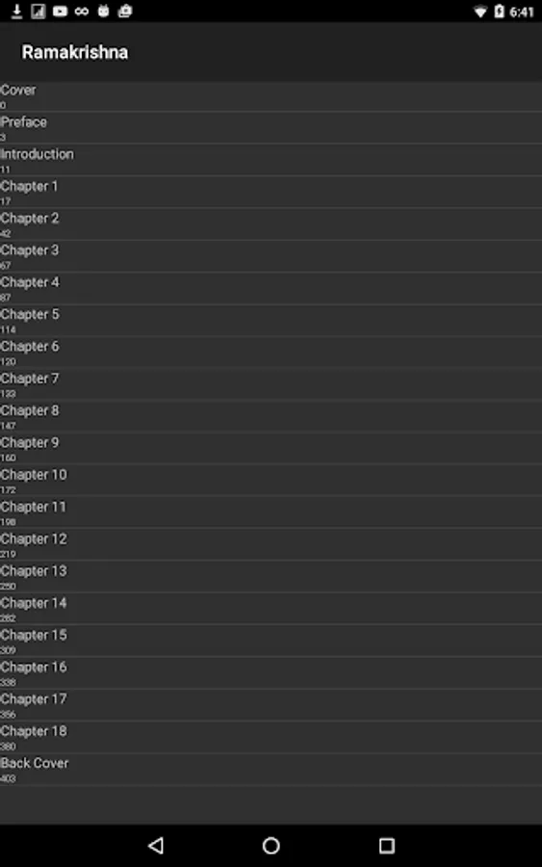The height and width of the screenshot is (867, 542).
Task: Navigate to Chapter 15
Action: point(271,642)
